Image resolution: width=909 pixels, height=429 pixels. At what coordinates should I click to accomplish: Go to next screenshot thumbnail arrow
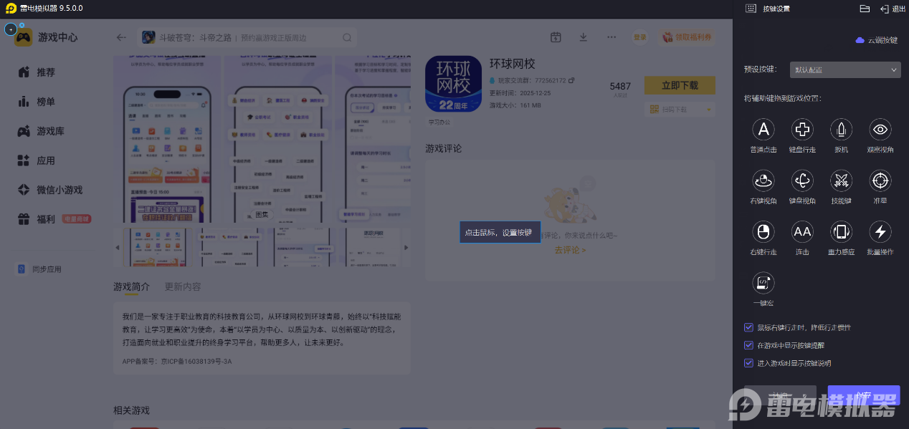(x=406, y=247)
